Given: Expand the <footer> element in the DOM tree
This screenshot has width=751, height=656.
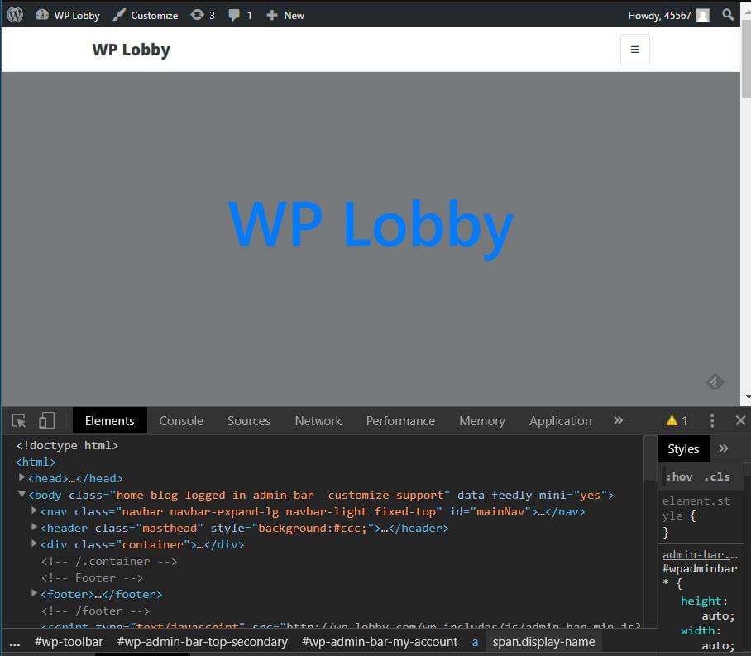Looking at the screenshot, I should [34, 594].
